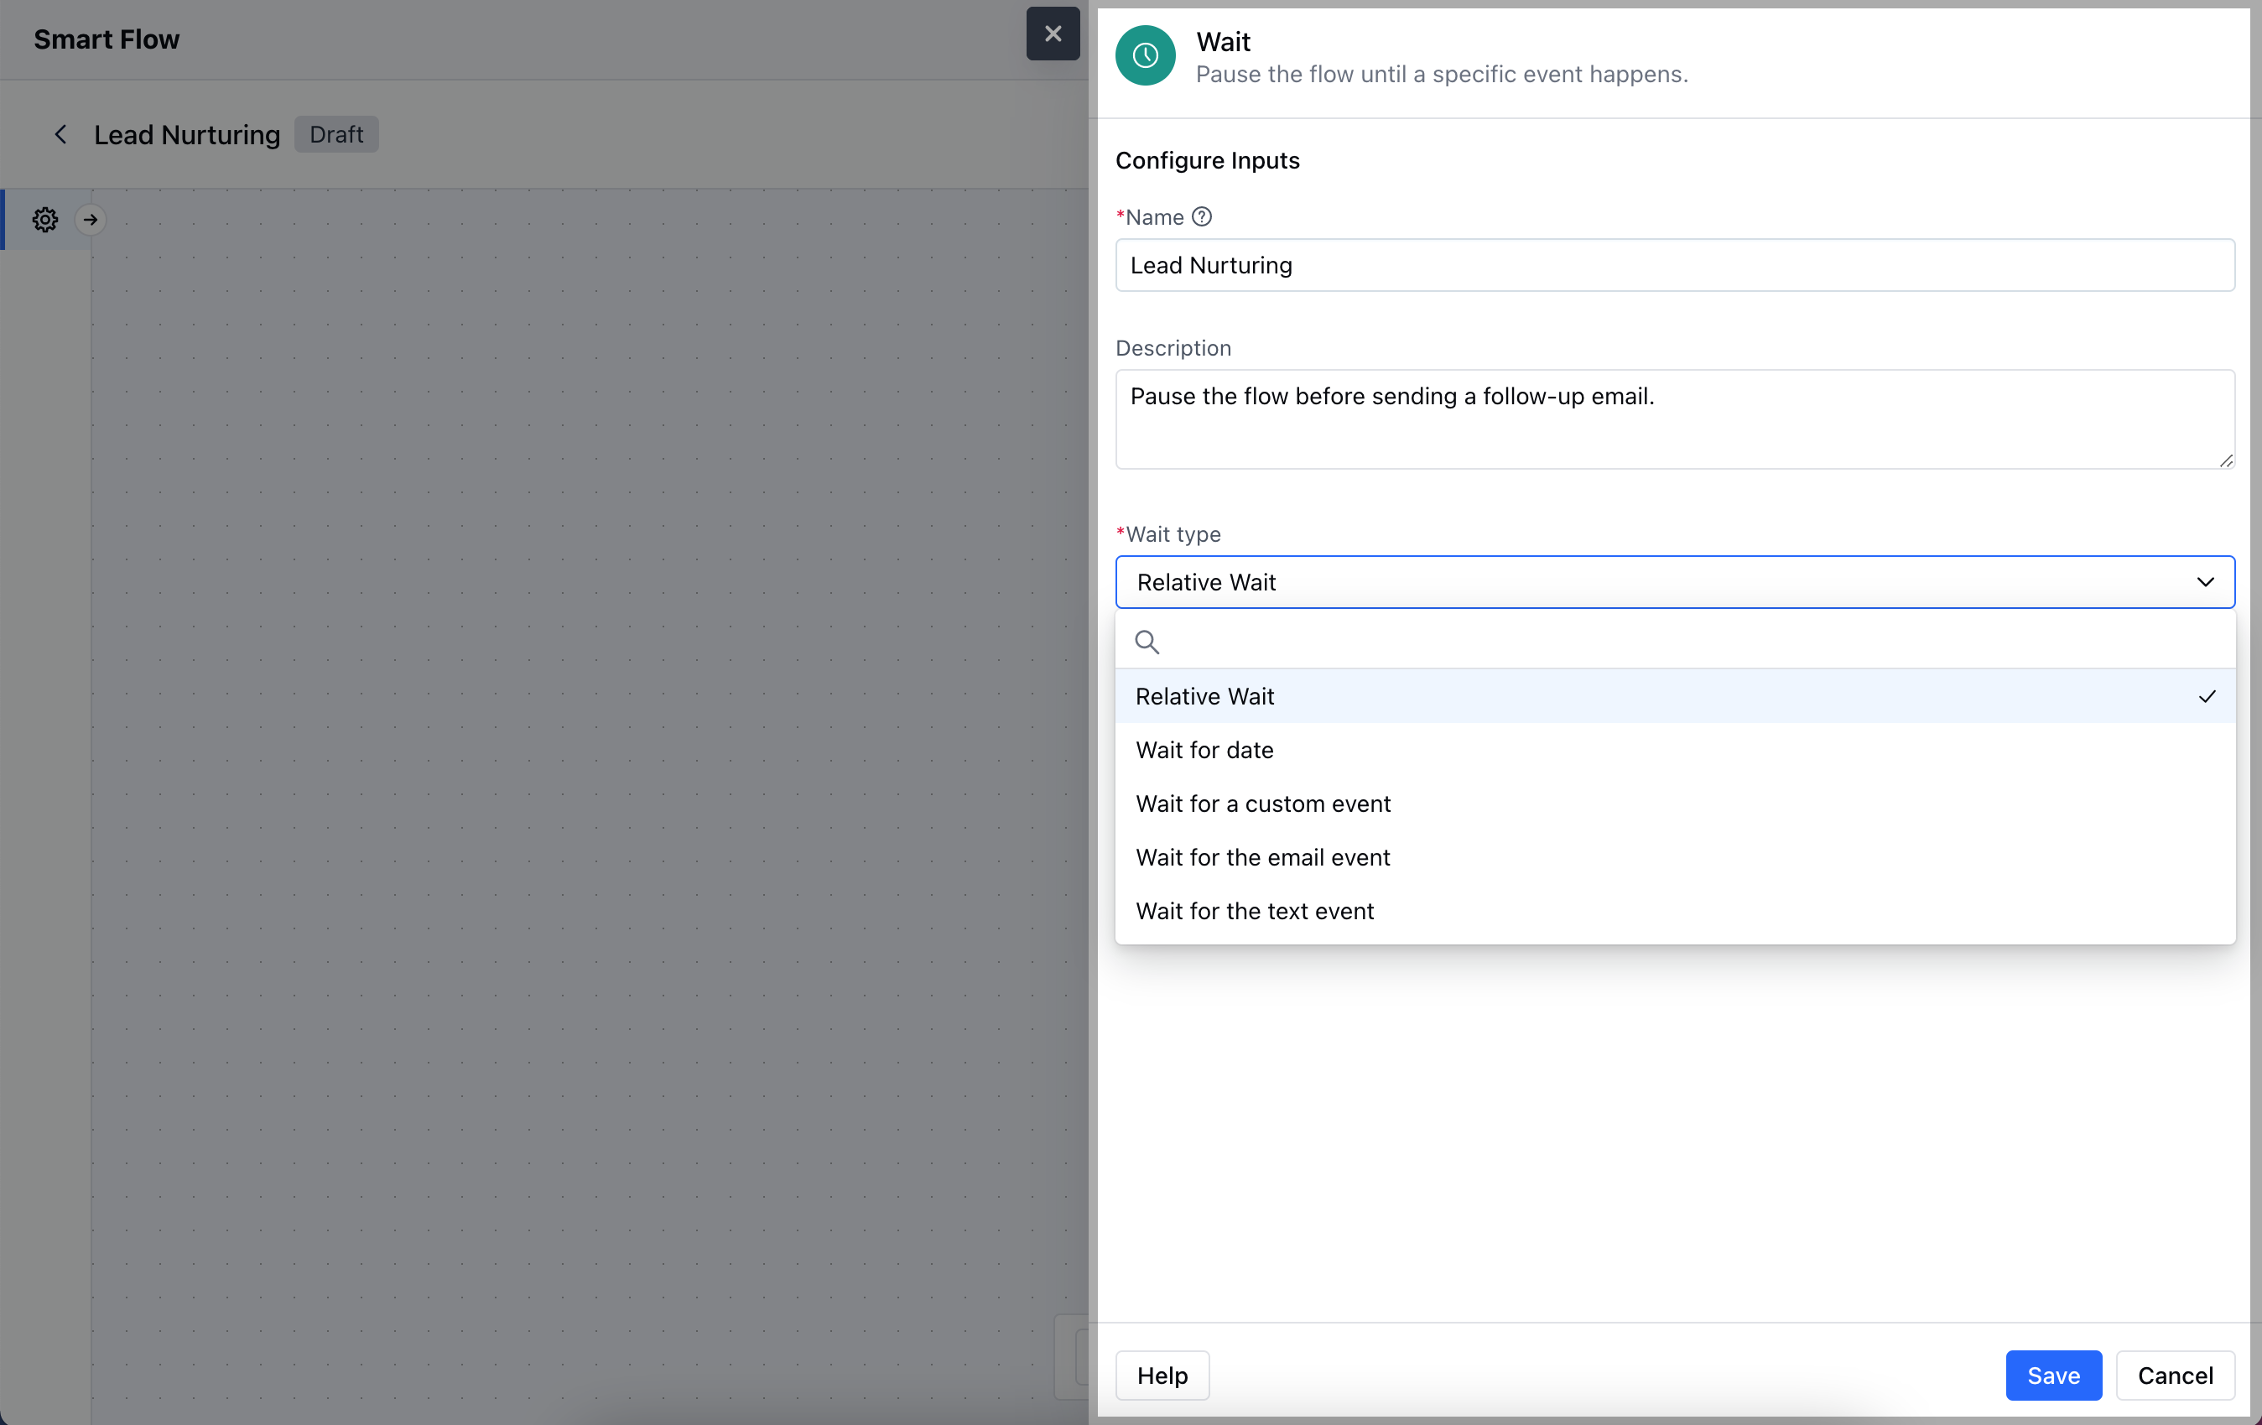Cancel the Wait configuration

point(2175,1376)
